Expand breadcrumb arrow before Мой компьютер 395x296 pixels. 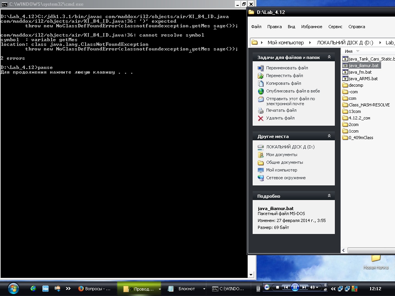[262, 42]
